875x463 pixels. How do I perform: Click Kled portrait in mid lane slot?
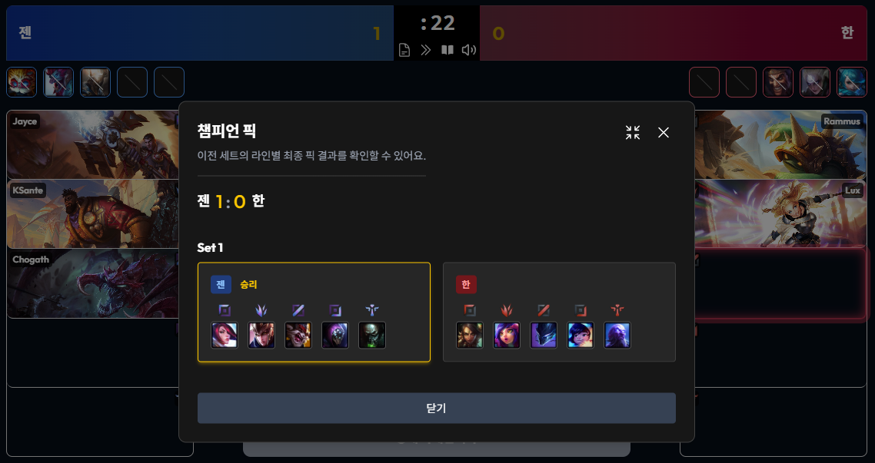(298, 336)
